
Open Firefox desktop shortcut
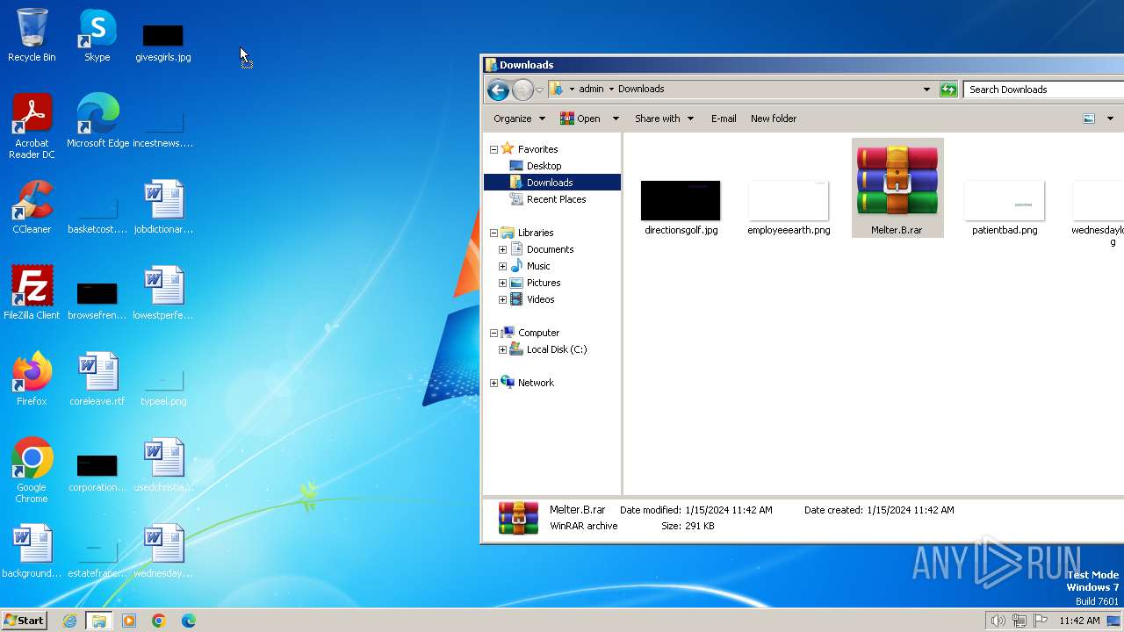pos(32,379)
